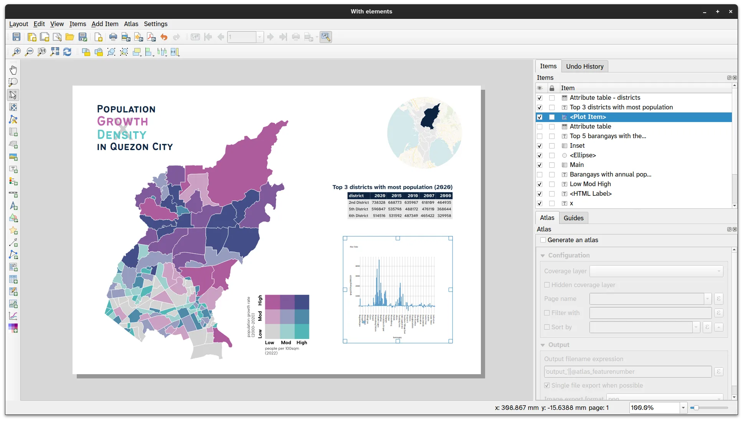Open the zoom level dropdown

coord(683,408)
